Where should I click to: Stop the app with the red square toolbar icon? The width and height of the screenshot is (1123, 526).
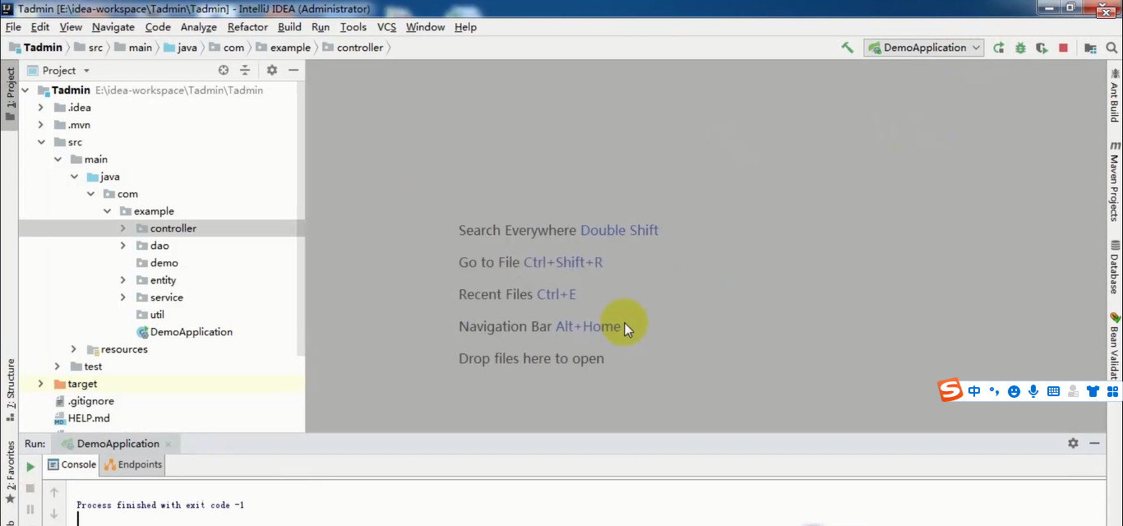1063,48
